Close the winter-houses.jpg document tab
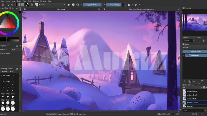This screenshot has height=116, width=207. pyautogui.click(x=179, y=9)
